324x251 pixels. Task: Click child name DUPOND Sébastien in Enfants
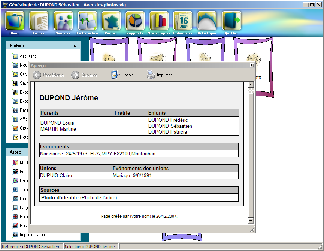click(x=170, y=126)
